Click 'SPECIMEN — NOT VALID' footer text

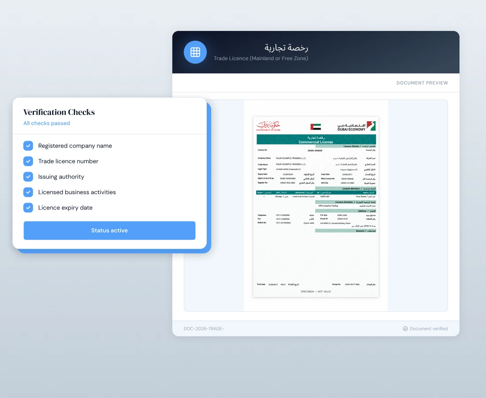(316, 291)
